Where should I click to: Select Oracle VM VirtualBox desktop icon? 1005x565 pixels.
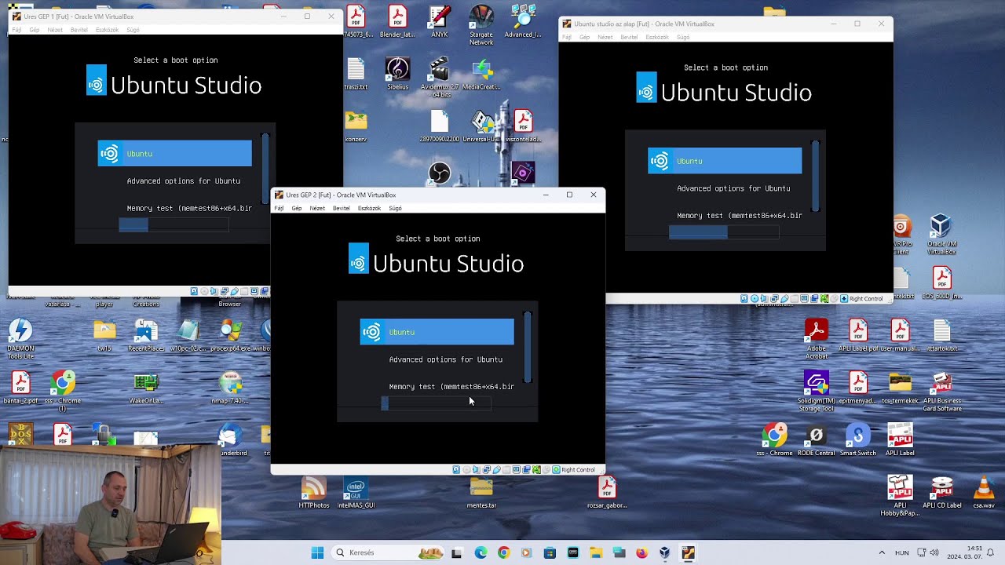(941, 235)
